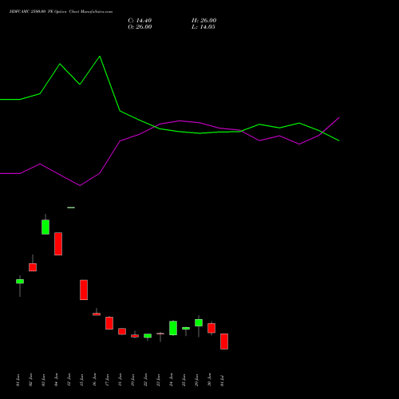
Task: Click the close price value C: 14.40
Action: click(x=140, y=21)
